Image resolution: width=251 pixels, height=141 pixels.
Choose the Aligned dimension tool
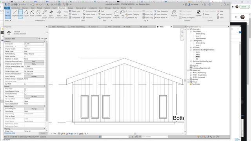[x=15, y=13]
